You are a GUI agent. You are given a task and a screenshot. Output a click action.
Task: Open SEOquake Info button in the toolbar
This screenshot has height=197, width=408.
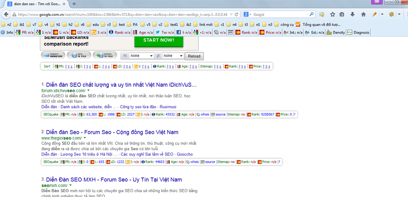tap(7, 33)
